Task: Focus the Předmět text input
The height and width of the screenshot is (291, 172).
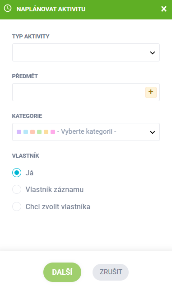Action: click(x=79, y=92)
